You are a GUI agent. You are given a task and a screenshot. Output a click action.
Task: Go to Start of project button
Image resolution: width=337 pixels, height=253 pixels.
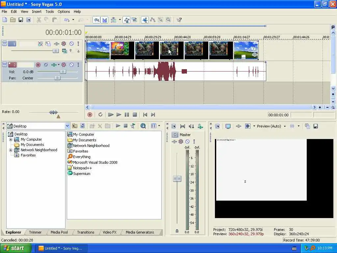tap(145, 115)
